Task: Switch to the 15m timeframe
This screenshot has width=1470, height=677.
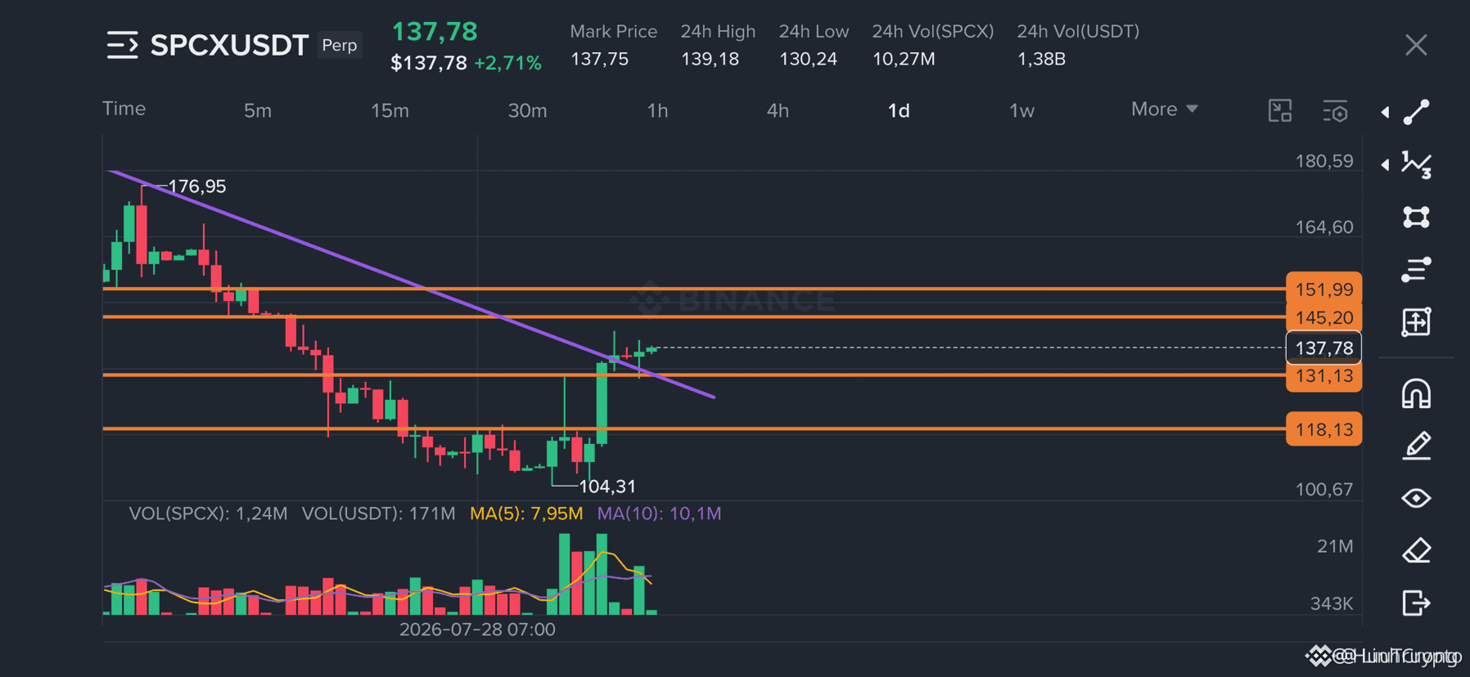Action: tap(390, 110)
